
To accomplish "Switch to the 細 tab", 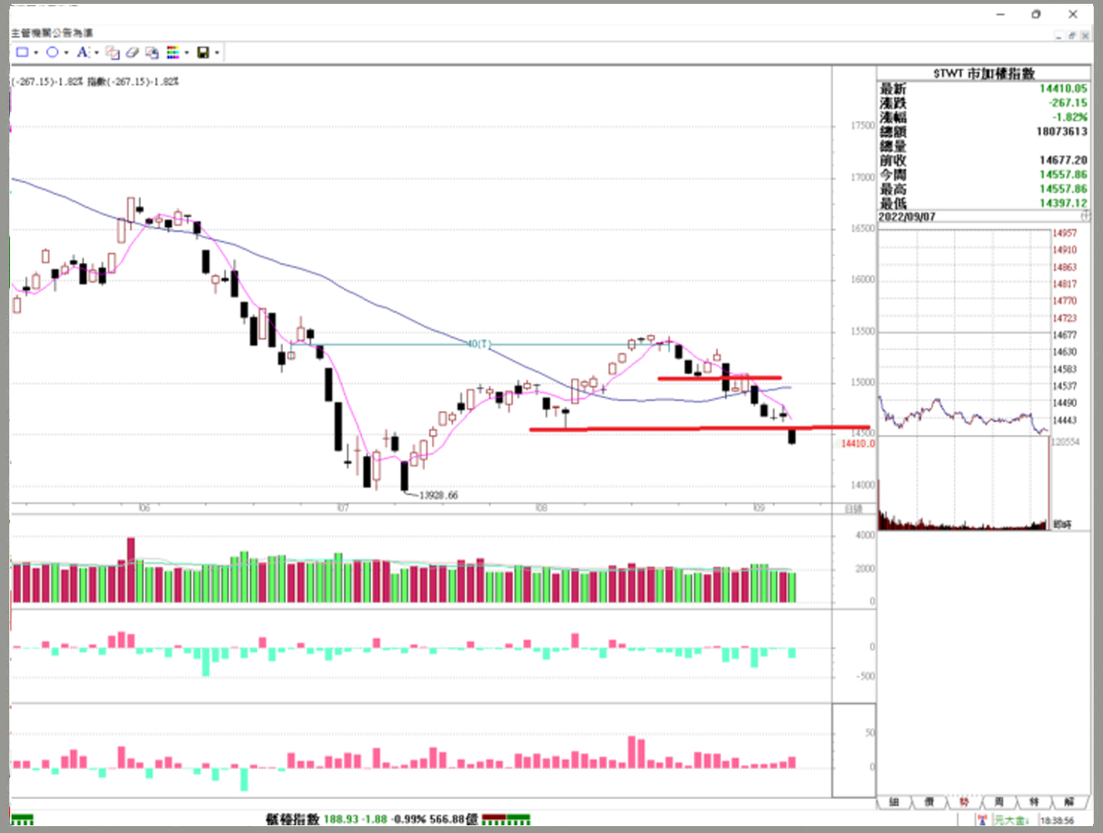I will 894,802.
